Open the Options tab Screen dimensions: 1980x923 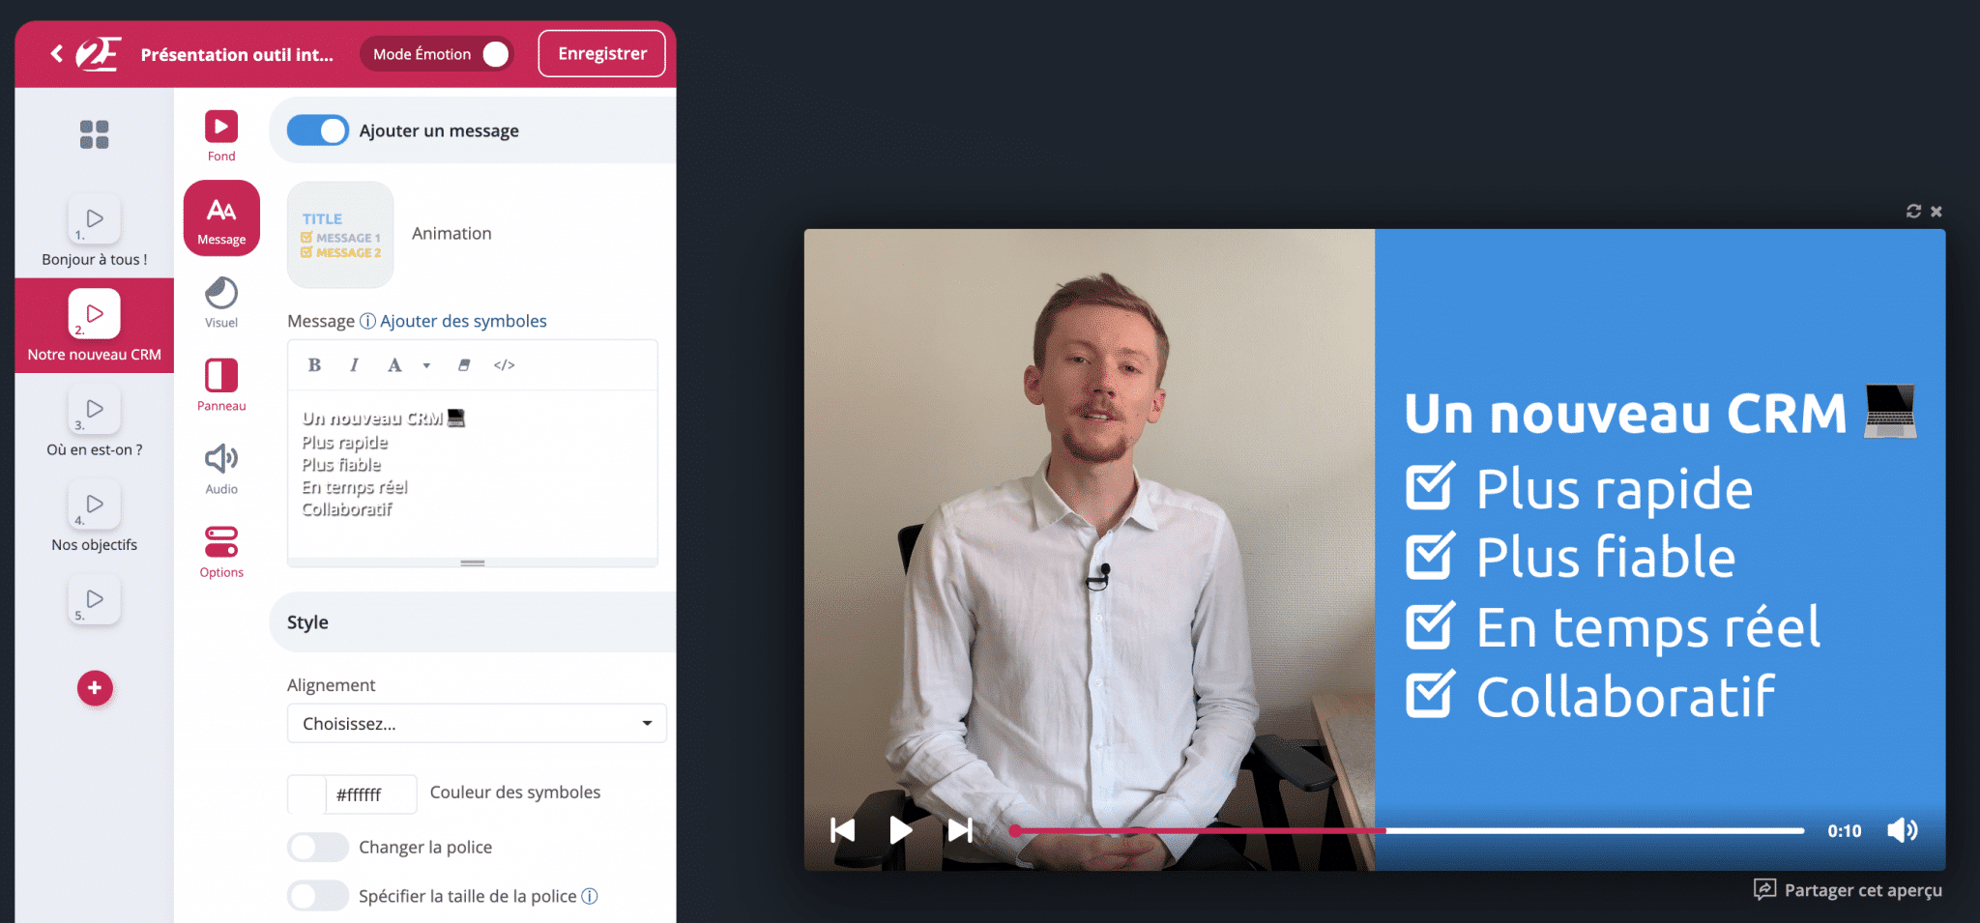[221, 552]
